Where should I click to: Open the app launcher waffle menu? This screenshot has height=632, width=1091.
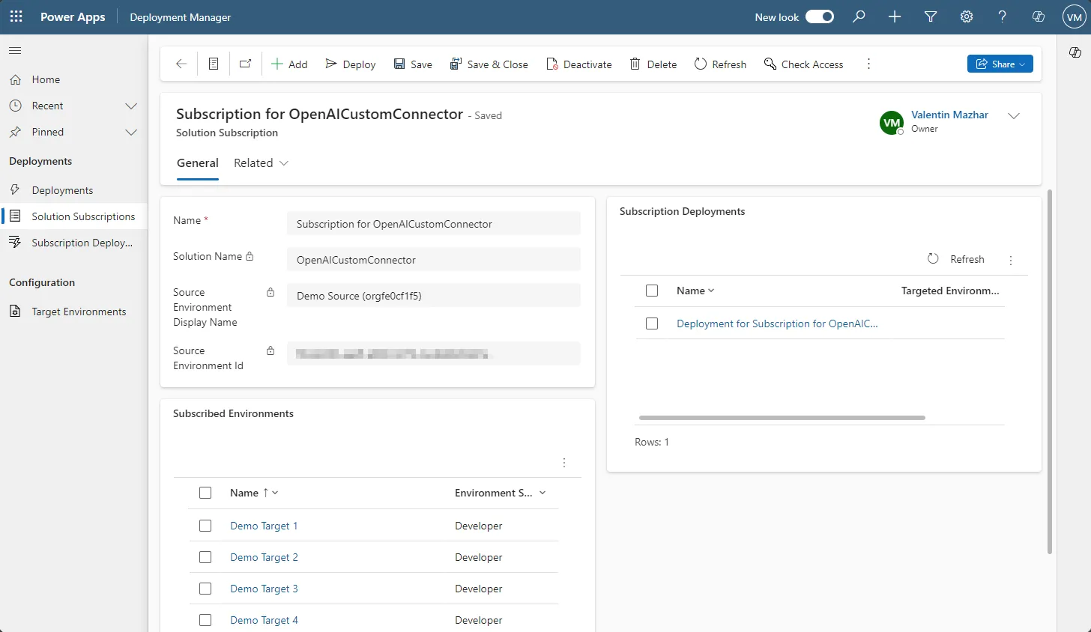16,16
